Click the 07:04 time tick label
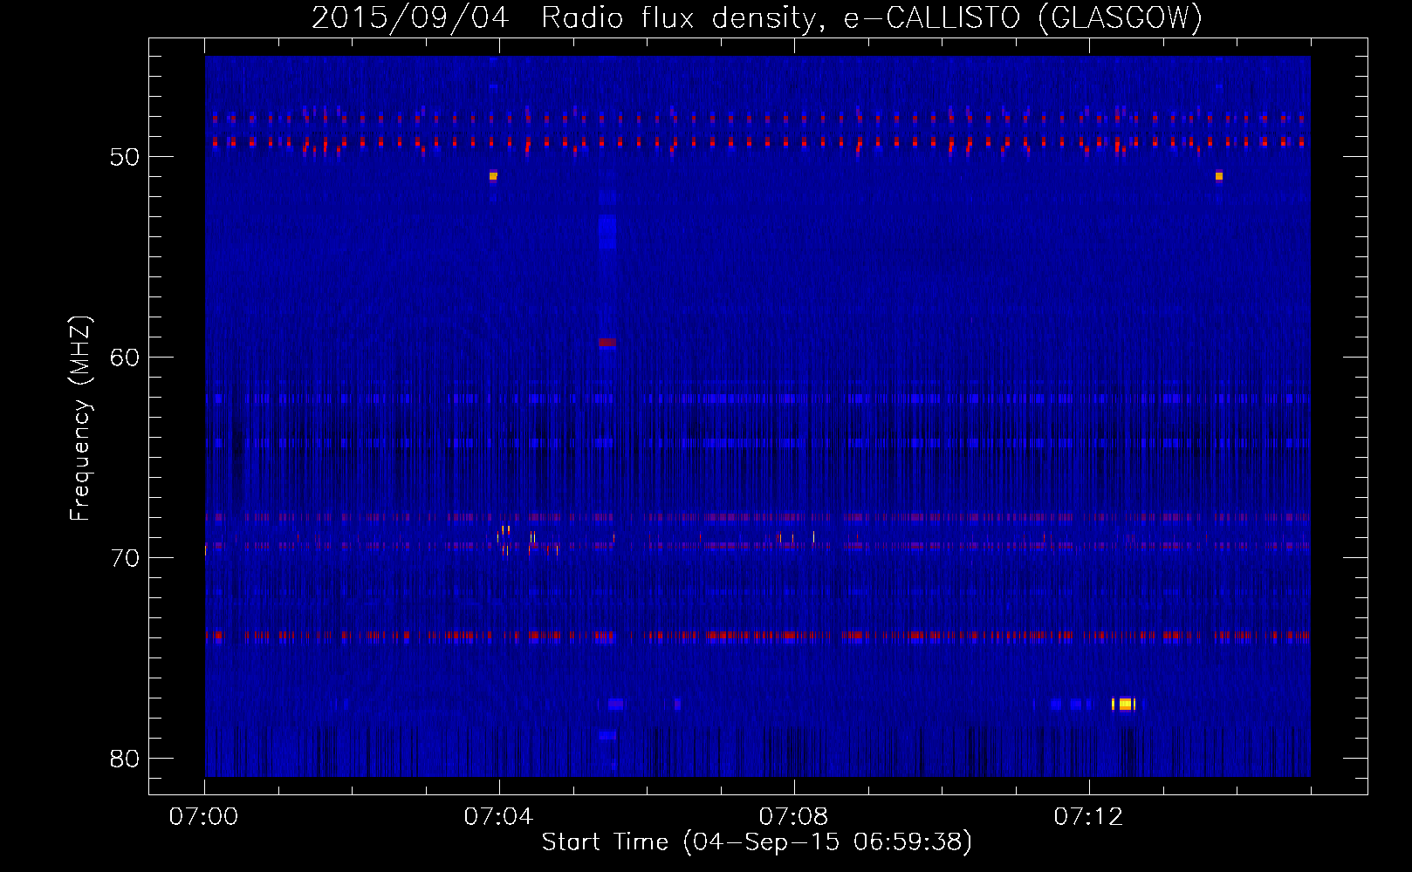The image size is (1412, 872). pos(499,817)
